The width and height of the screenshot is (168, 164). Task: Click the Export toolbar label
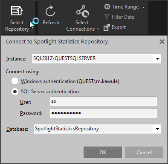[119, 27]
